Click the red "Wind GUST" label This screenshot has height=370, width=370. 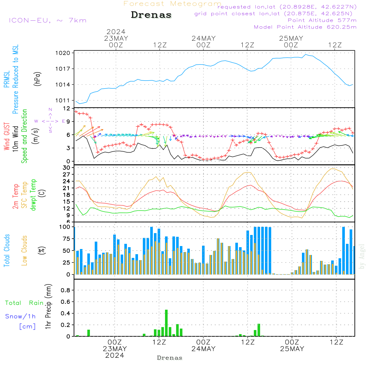click(x=7, y=137)
